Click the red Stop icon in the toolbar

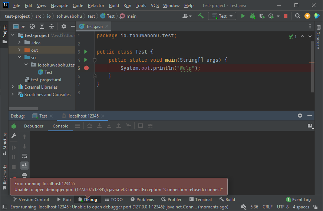[286, 16]
